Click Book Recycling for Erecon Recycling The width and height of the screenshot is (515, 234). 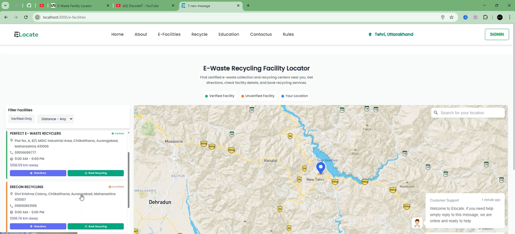(x=96, y=226)
